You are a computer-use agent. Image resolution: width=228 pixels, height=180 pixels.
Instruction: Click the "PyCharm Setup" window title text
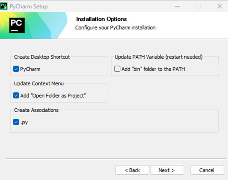[29, 6]
